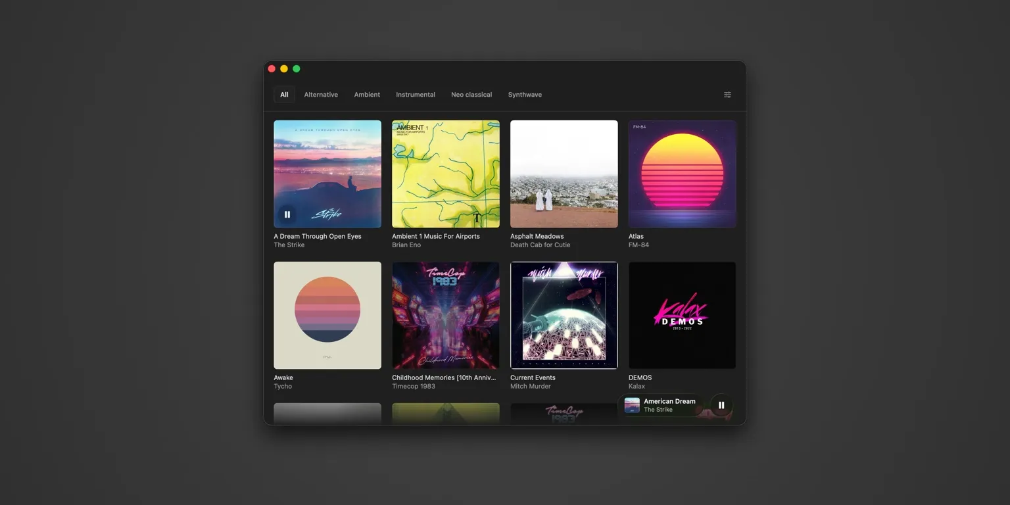Close the window with the red button

[x=272, y=68]
